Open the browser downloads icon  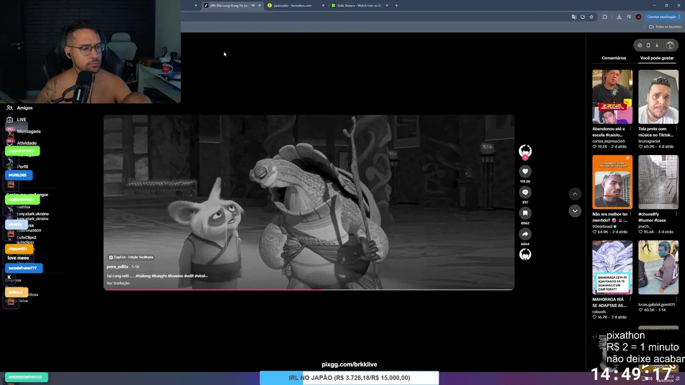click(x=619, y=17)
